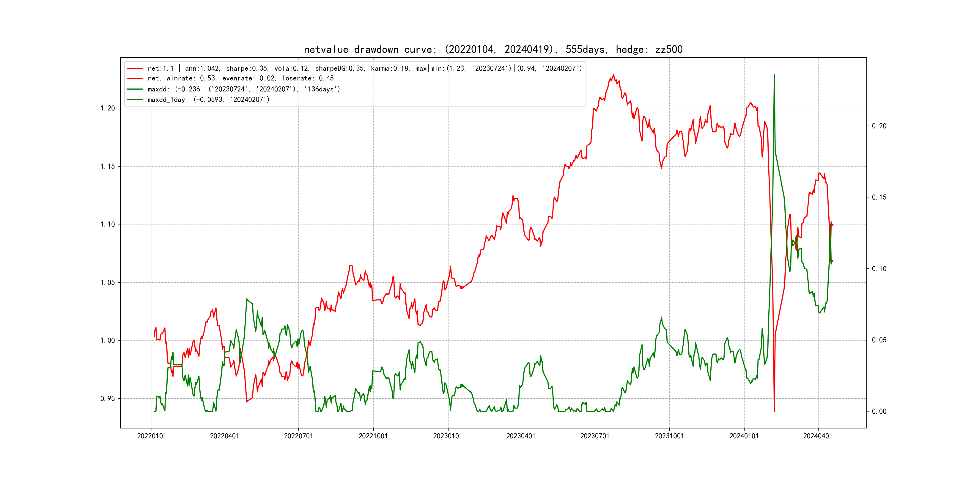
Task: Click the 1.20 left y-axis tick label
Action: point(108,108)
